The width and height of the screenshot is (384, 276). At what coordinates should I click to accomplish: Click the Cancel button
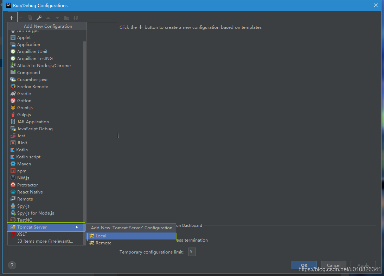click(x=334, y=265)
